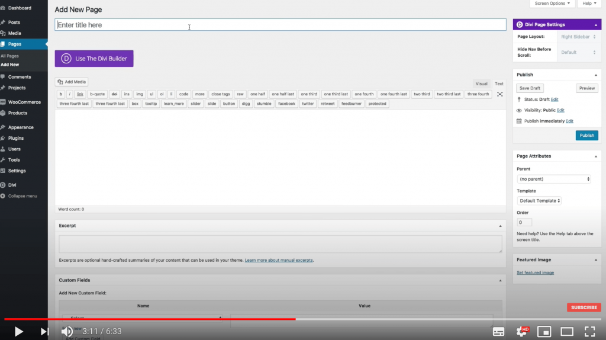The width and height of the screenshot is (606, 340).
Task: Click the img quicktag button
Action: [140, 94]
